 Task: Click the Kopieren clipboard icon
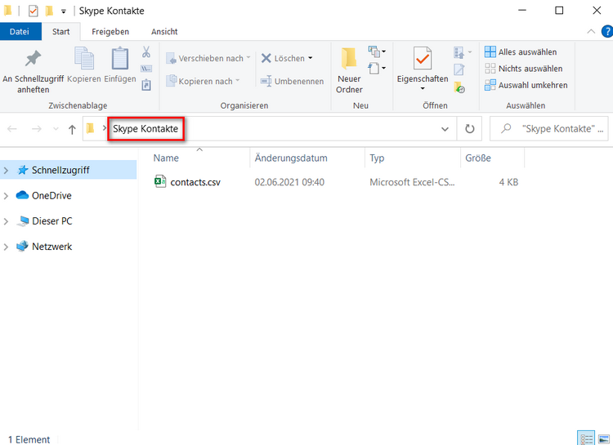pos(84,65)
